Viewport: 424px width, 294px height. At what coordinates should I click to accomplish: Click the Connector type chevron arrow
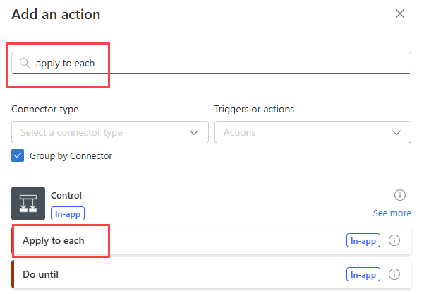195,132
